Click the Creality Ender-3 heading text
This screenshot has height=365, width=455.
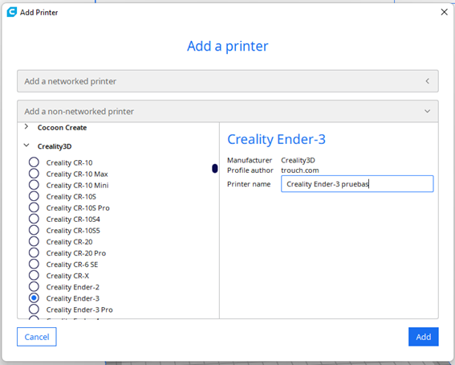(276, 139)
